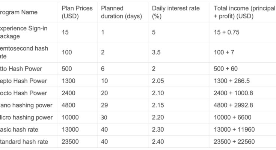
Task: Click the 1300 + 266.5 income cell
Action: click(232, 81)
